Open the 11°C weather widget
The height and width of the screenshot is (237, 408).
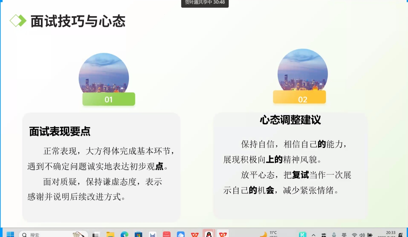(x=269, y=234)
